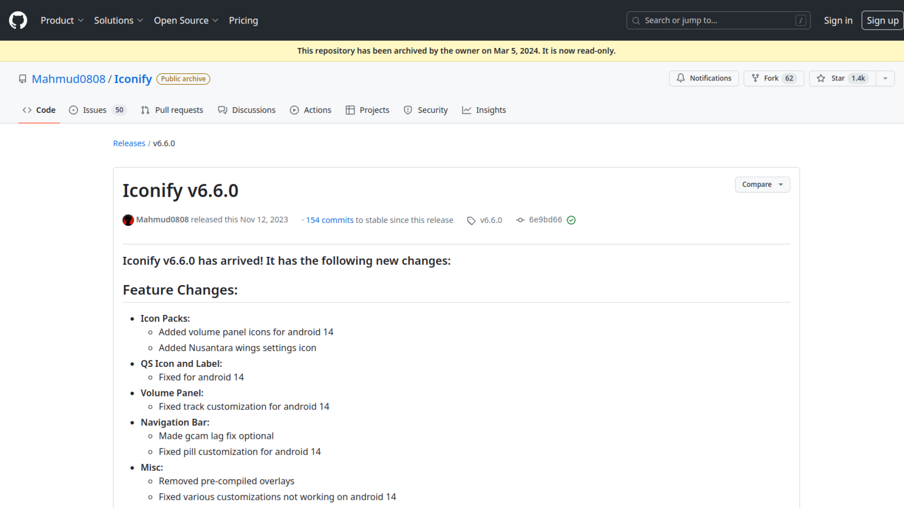This screenshot has width=904, height=508.
Task: Click the Fork icon button
Action: coord(755,78)
